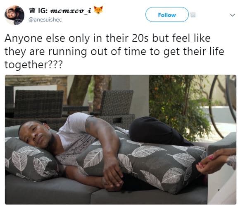Open the attached photo of man lying down
238x207 pixels.
pyautogui.click(x=121, y=140)
